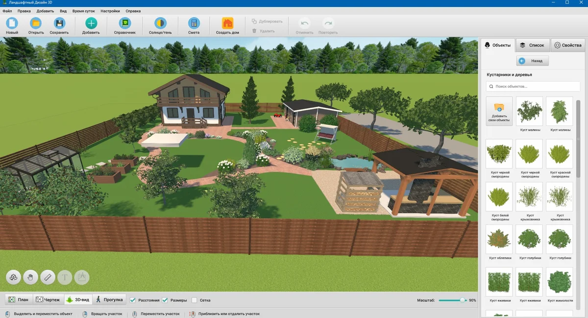Click the Удалить delete command
This screenshot has width=588, height=318.
(x=263, y=31)
